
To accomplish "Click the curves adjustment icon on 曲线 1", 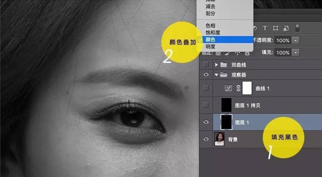I will click(228, 88).
